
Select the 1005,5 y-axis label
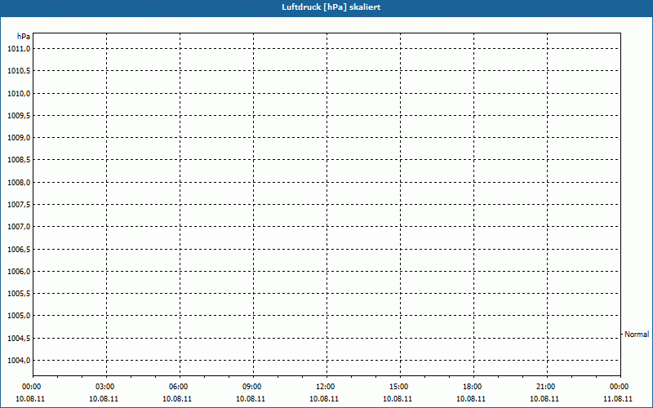[x=19, y=294]
